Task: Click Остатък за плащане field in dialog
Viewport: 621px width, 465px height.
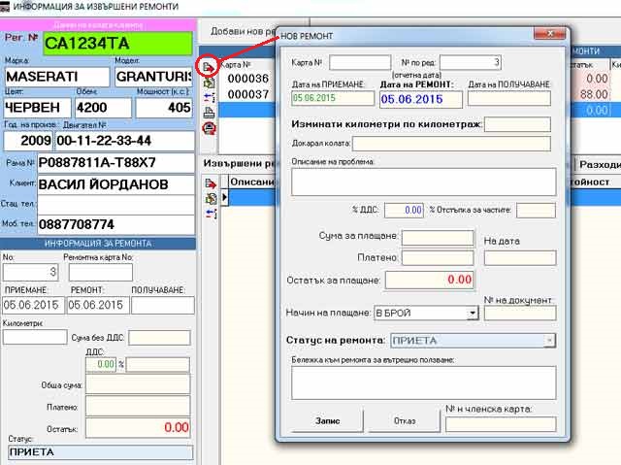Action: pos(430,280)
